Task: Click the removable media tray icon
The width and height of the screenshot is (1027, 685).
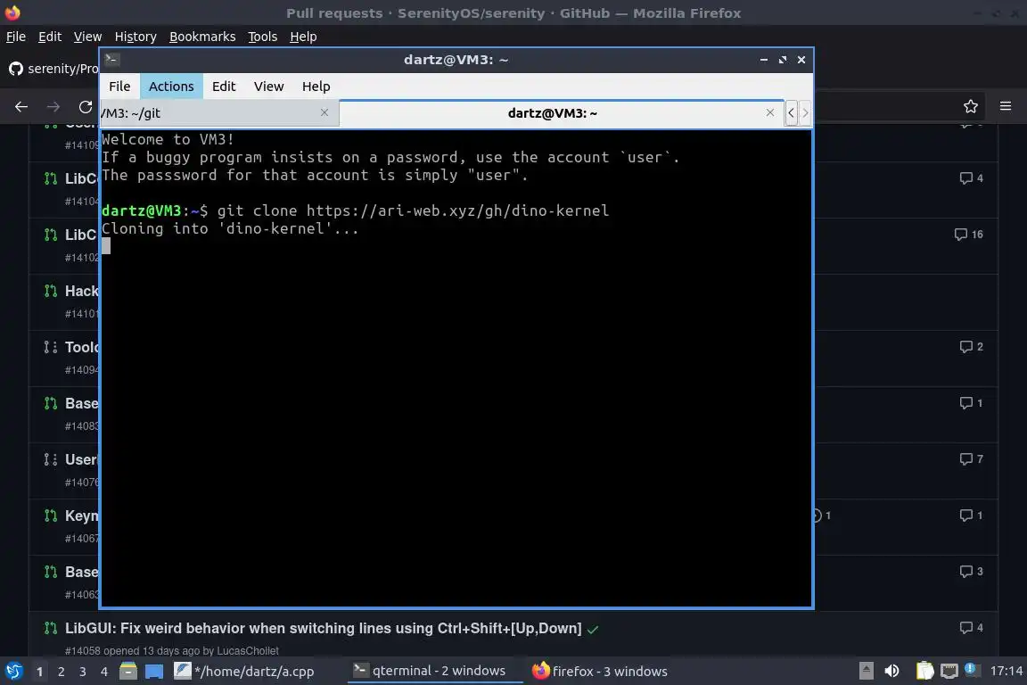Action: [x=866, y=671]
